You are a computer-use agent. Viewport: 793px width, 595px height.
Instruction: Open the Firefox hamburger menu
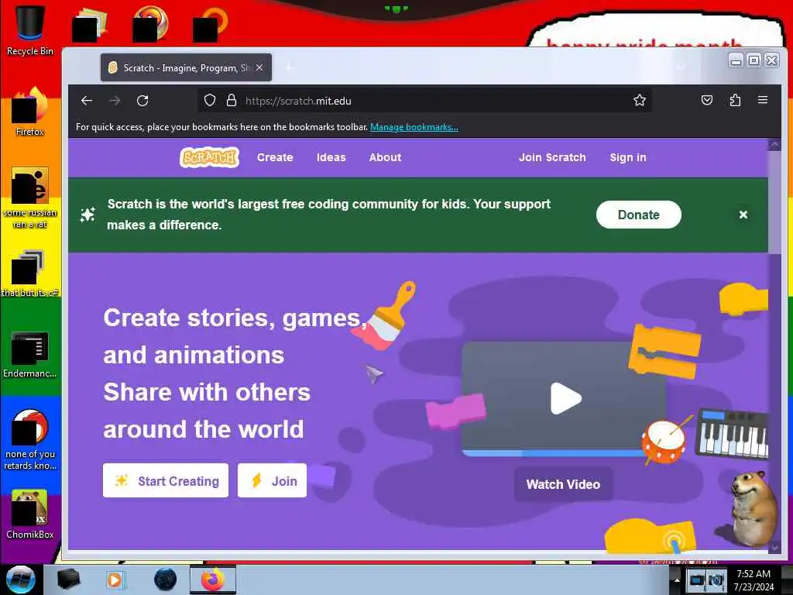coord(763,100)
